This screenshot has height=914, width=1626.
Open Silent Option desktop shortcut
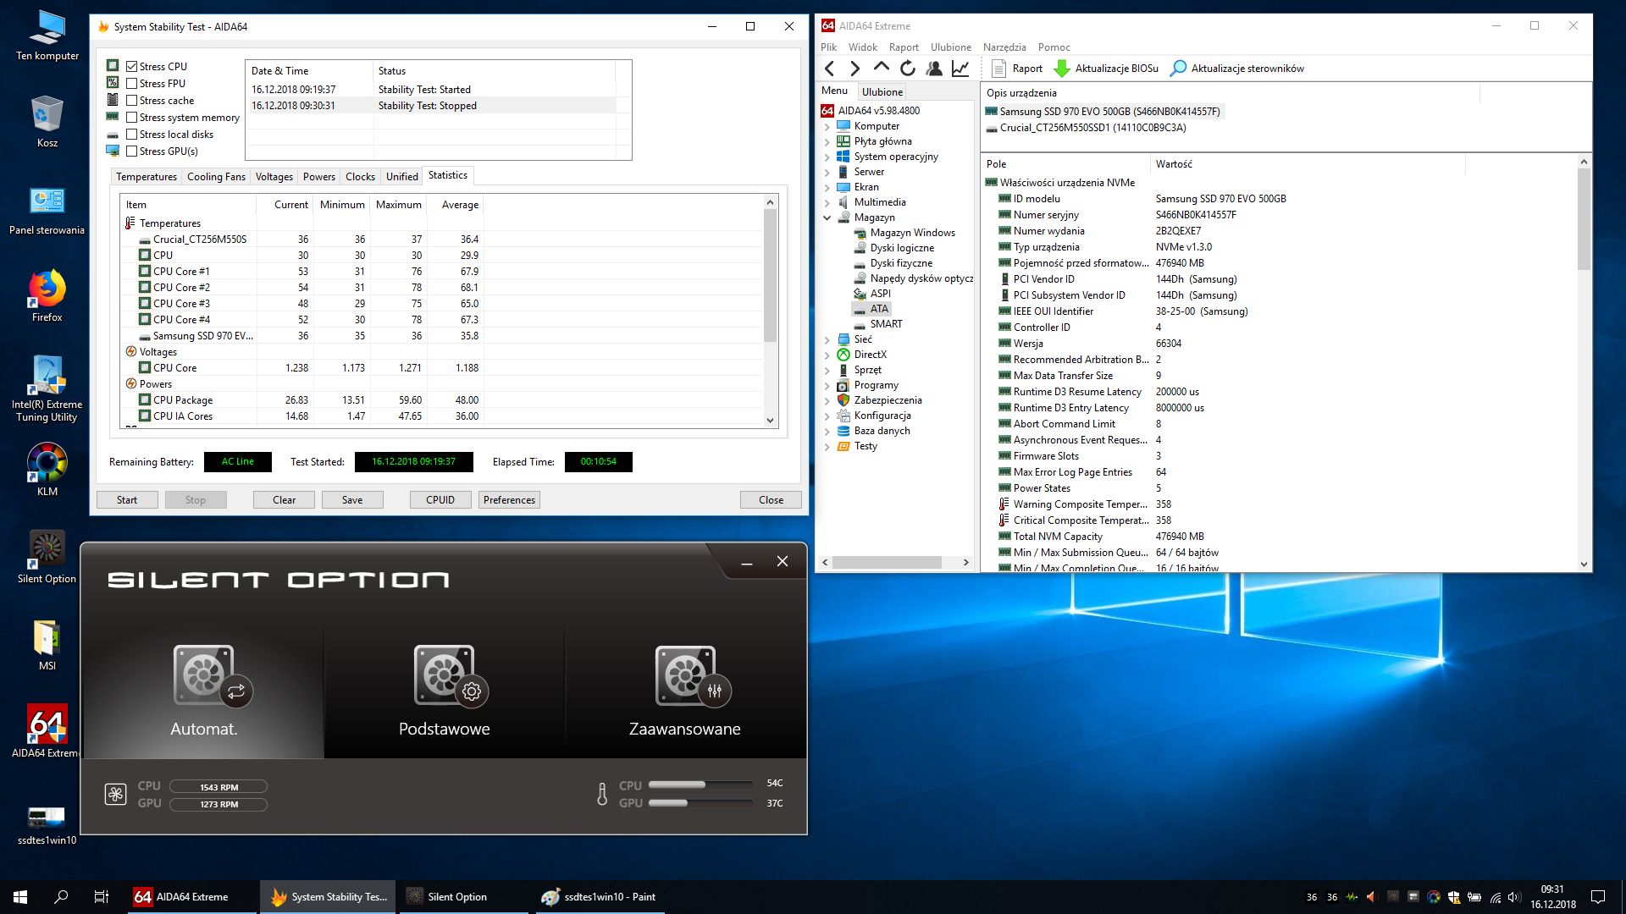[x=47, y=557]
